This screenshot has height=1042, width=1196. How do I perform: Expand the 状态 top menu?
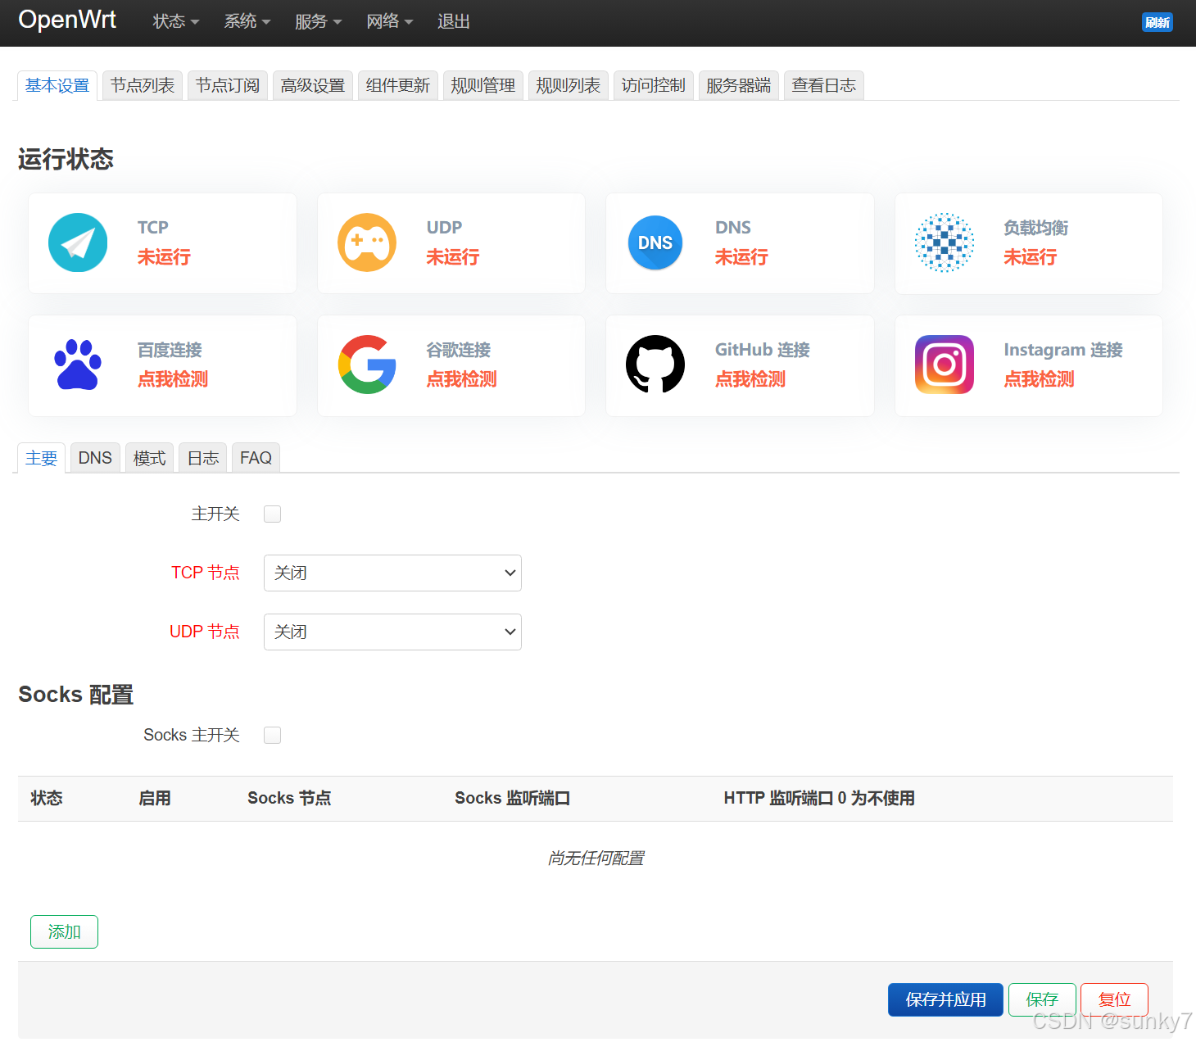[x=176, y=21]
